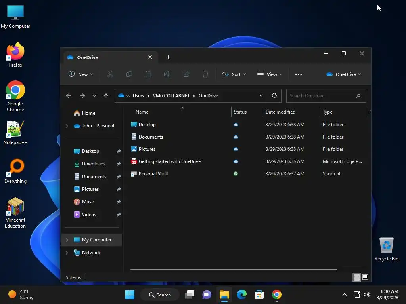The image size is (406, 304).
Task: Open the See more three-dots menu
Action: [298, 74]
